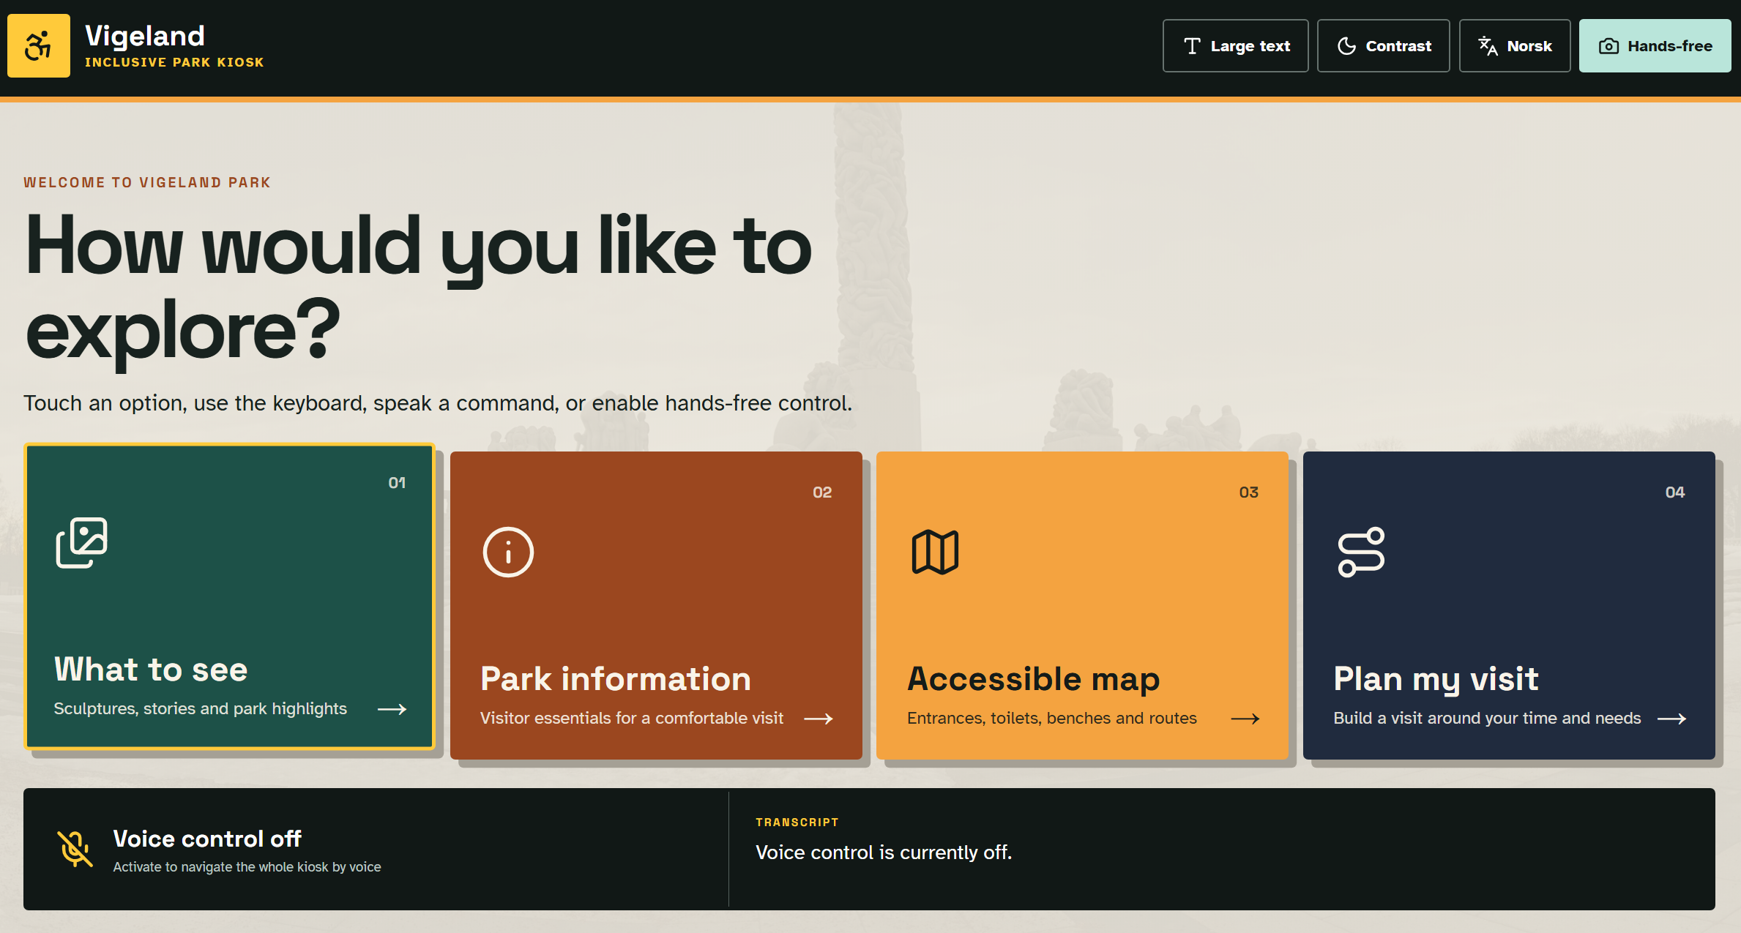The height and width of the screenshot is (933, 1741).
Task: Open the Plan my visit card
Action: point(1509,605)
